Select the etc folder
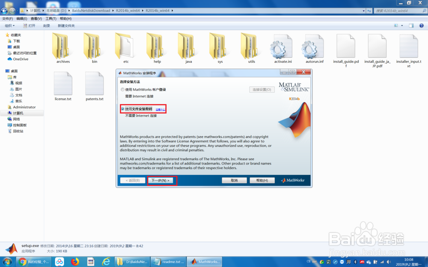The height and width of the screenshot is (267, 428). pyautogui.click(x=126, y=48)
